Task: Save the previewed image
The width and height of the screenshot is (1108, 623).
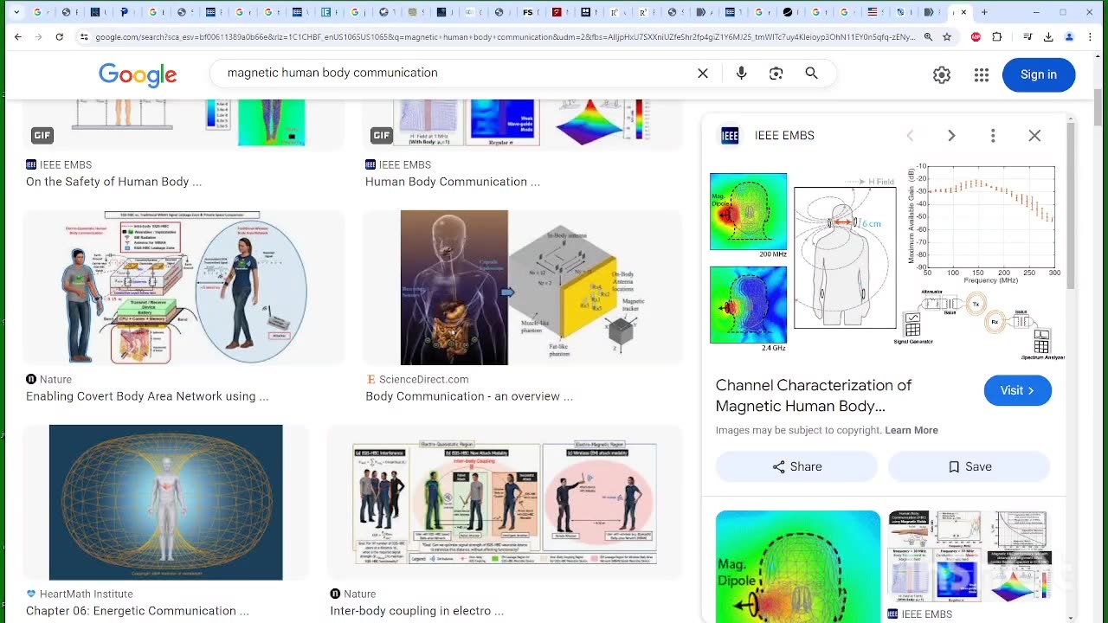Action: click(x=969, y=466)
